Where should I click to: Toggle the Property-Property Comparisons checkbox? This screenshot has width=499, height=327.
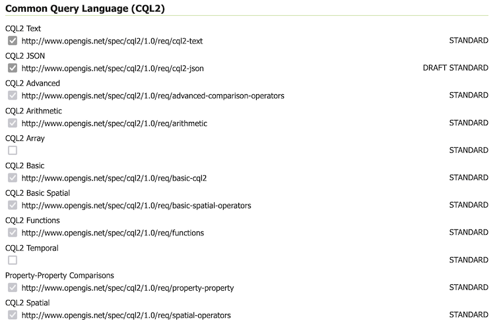coord(13,288)
